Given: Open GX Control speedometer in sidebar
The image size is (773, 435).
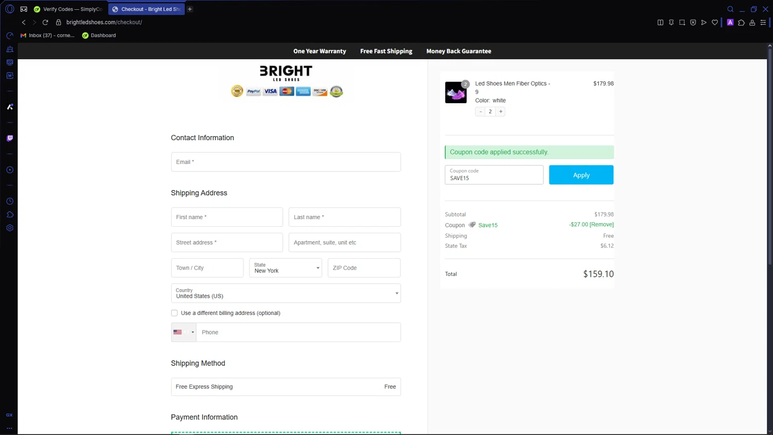Looking at the screenshot, I should pos(10,36).
